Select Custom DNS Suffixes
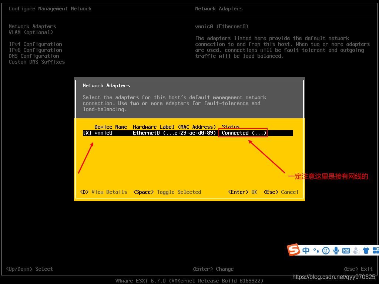 click(x=37, y=62)
